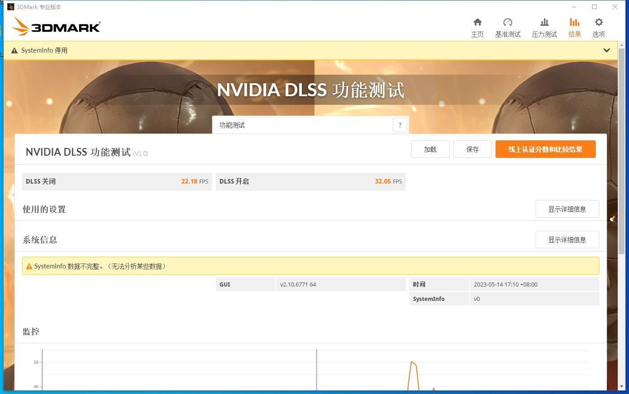Show details for 使用的设置
The height and width of the screenshot is (394, 629).
coord(567,209)
